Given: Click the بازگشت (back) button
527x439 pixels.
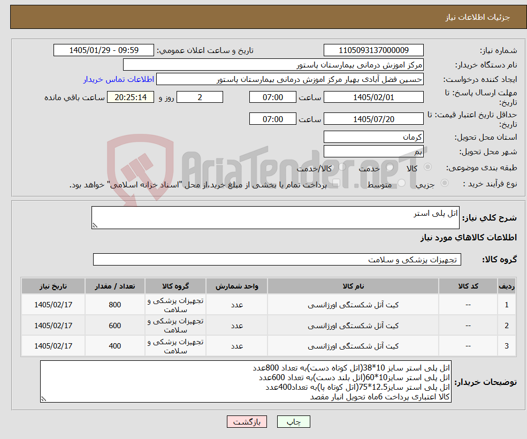Looking at the screenshot, I should pyautogui.click(x=247, y=421).
